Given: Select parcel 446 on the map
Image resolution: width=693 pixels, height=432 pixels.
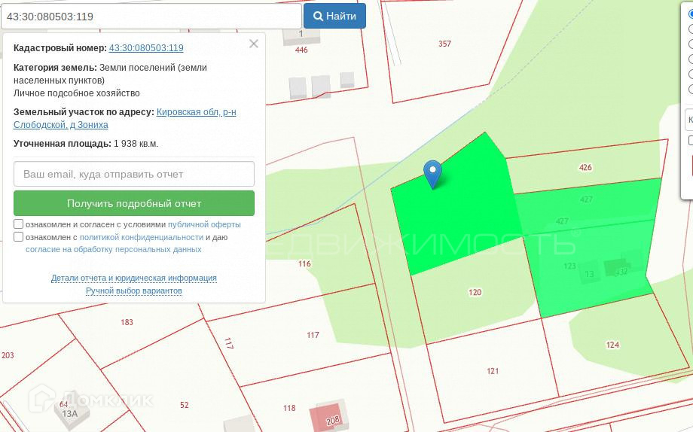Looking at the screenshot, I should coord(301,50).
